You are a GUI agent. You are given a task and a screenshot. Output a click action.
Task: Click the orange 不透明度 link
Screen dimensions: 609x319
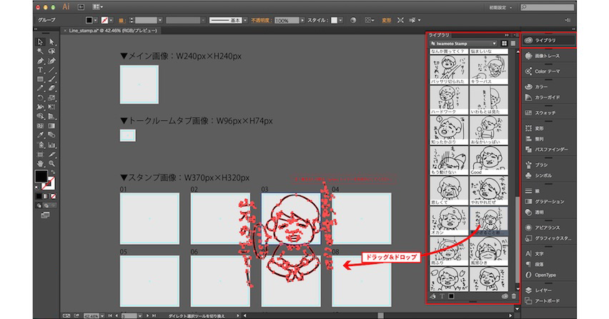262,20
